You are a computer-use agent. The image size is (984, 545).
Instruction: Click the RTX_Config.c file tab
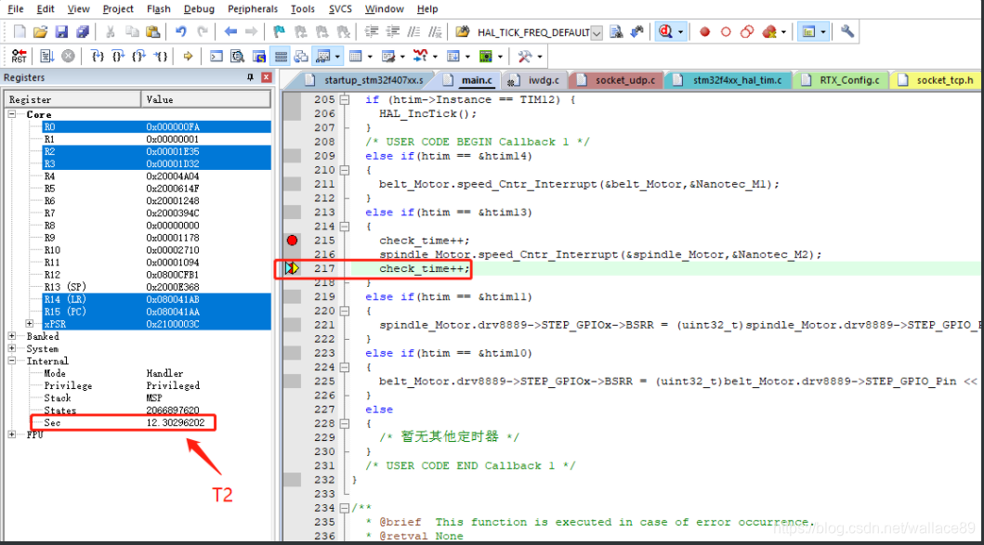pos(842,80)
